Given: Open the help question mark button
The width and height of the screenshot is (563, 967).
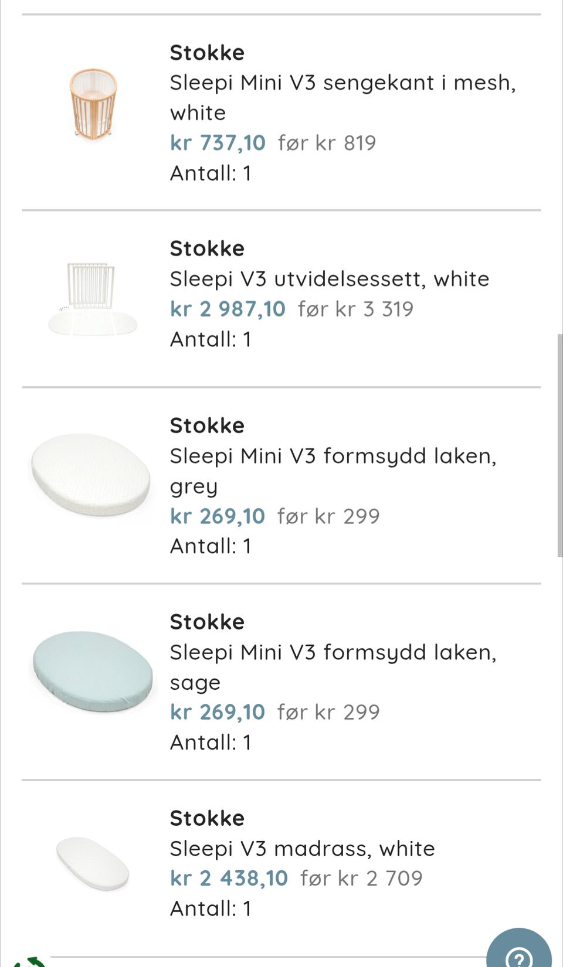Looking at the screenshot, I should 518,949.
